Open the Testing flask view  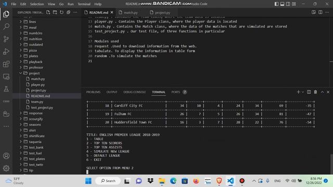point(6,89)
